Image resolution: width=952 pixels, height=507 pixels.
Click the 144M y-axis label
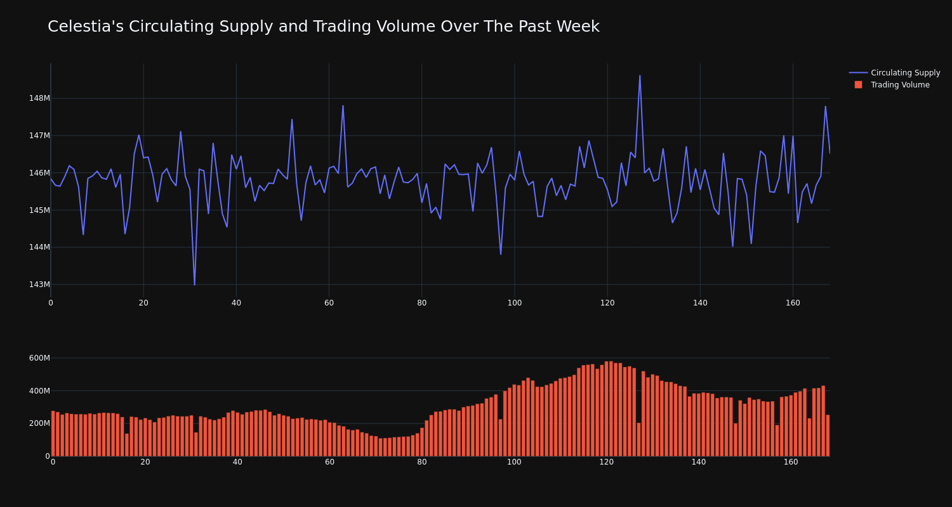[x=39, y=247]
